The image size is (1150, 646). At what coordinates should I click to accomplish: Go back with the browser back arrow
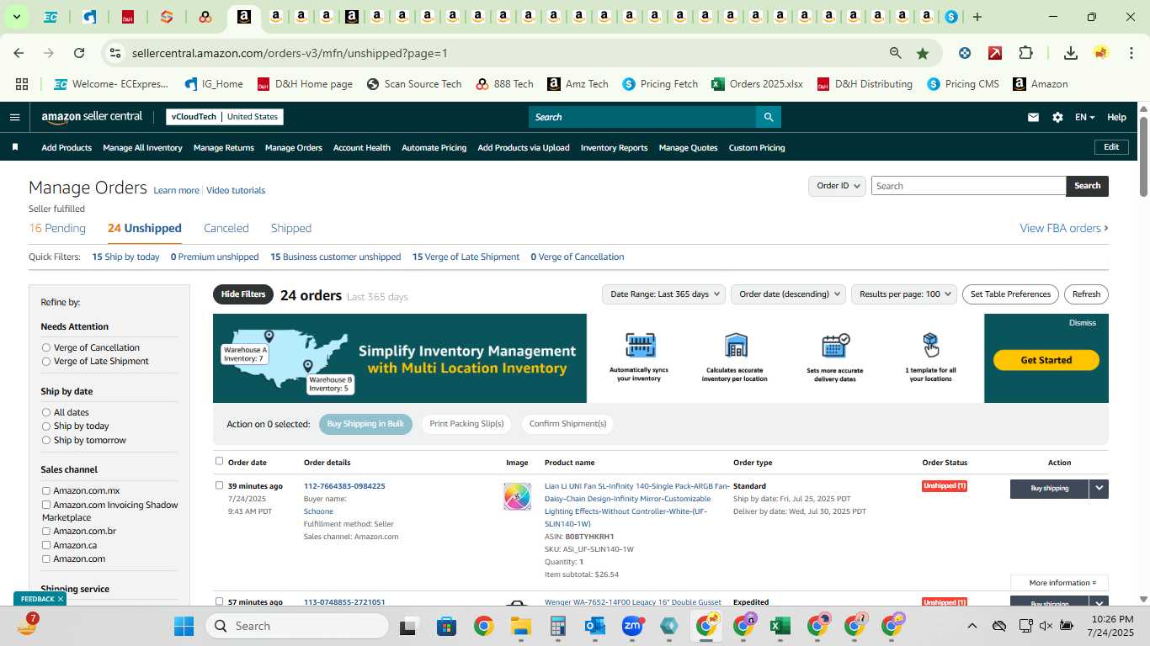pyautogui.click(x=19, y=53)
